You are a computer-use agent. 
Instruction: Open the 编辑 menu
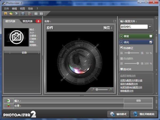click(14, 9)
